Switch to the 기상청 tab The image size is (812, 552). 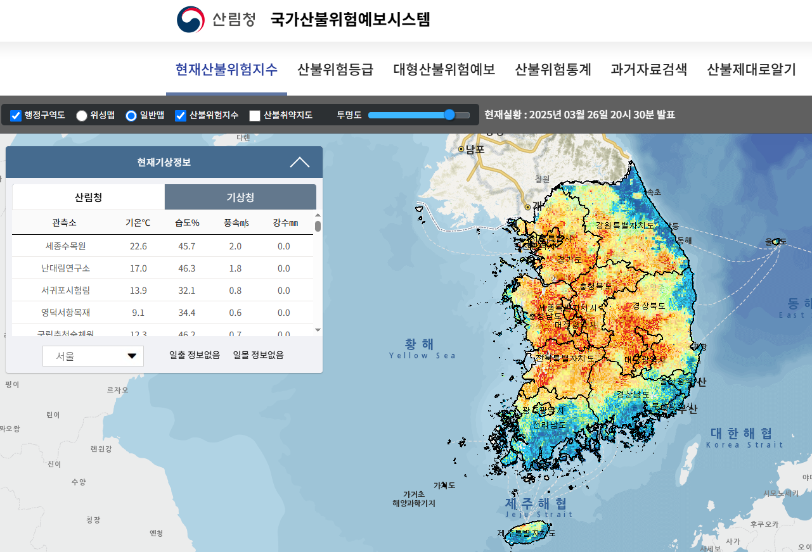(x=240, y=197)
